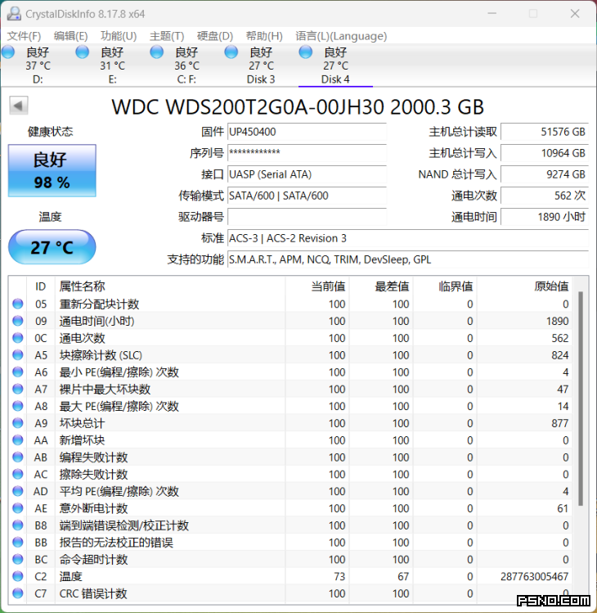Click the status dot for attribute AD
Screen dimensions: 597x613
17,490
